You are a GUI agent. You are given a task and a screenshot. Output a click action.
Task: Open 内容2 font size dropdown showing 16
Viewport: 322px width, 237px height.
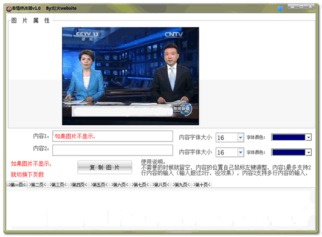click(241, 152)
